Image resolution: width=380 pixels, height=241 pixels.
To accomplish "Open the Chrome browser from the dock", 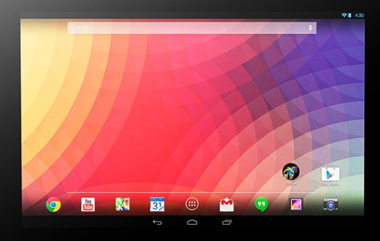I will coord(53,204).
